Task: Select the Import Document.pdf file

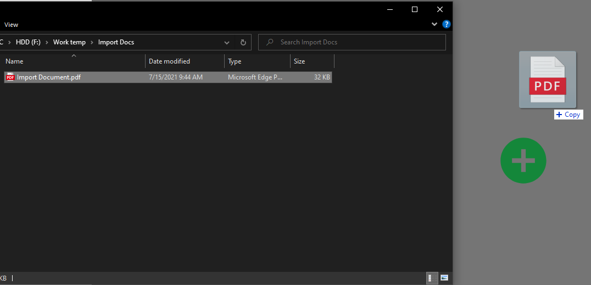Action: (168, 77)
